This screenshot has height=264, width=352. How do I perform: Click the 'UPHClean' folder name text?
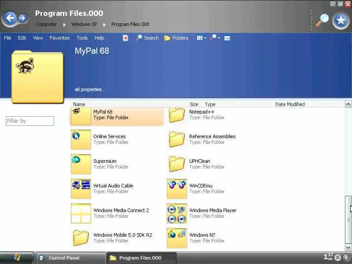pyautogui.click(x=200, y=161)
